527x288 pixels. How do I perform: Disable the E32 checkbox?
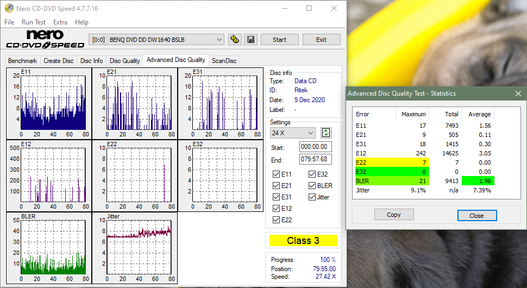click(x=312, y=174)
